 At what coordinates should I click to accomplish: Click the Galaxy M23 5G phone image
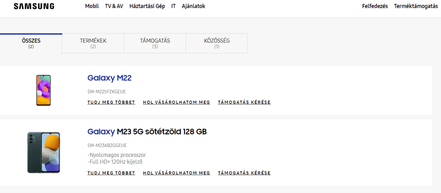(x=43, y=153)
